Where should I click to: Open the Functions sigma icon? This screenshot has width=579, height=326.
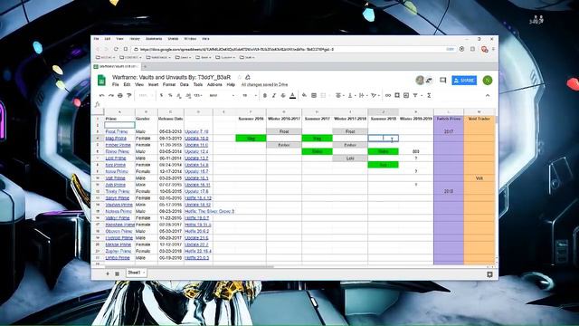click(x=429, y=95)
